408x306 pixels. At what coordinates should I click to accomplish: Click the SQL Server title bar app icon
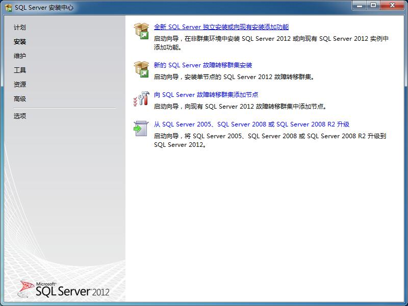pyautogui.click(x=9, y=8)
